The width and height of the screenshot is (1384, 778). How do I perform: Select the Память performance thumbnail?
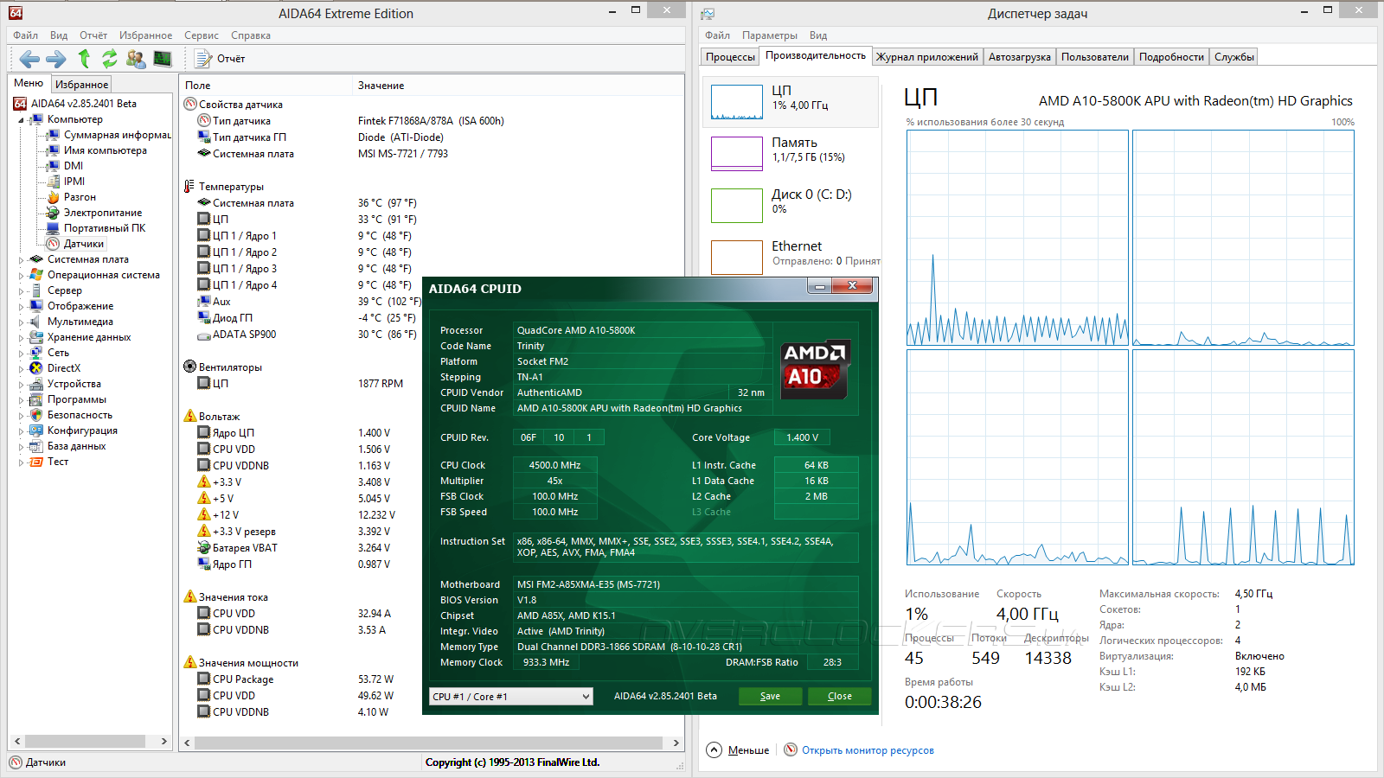click(791, 154)
